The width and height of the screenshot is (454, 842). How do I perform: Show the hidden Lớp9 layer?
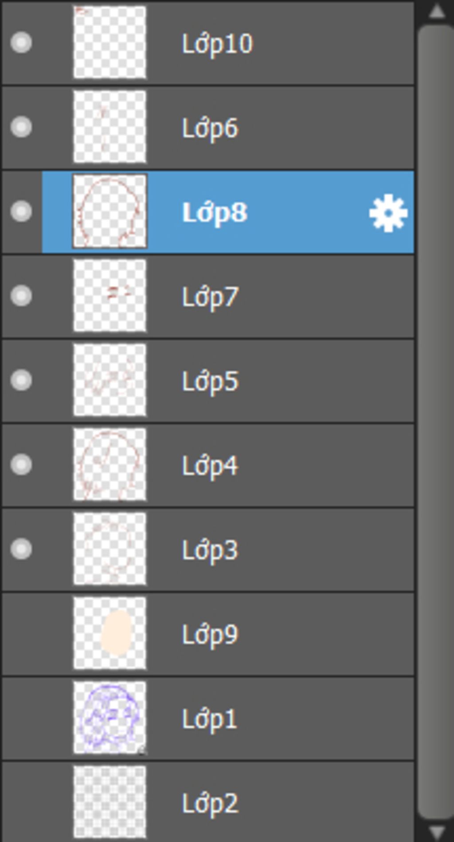tap(21, 634)
